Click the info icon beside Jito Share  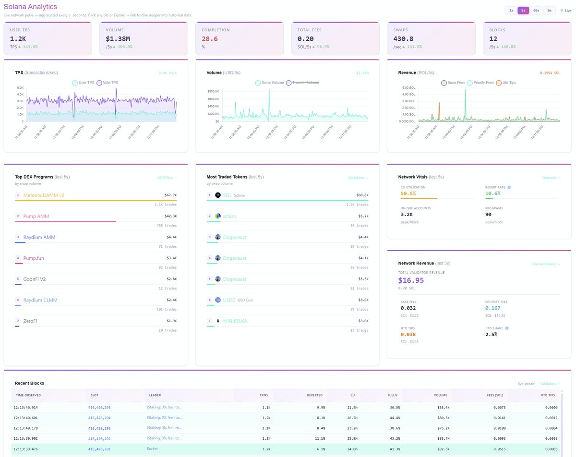pyautogui.click(x=507, y=328)
